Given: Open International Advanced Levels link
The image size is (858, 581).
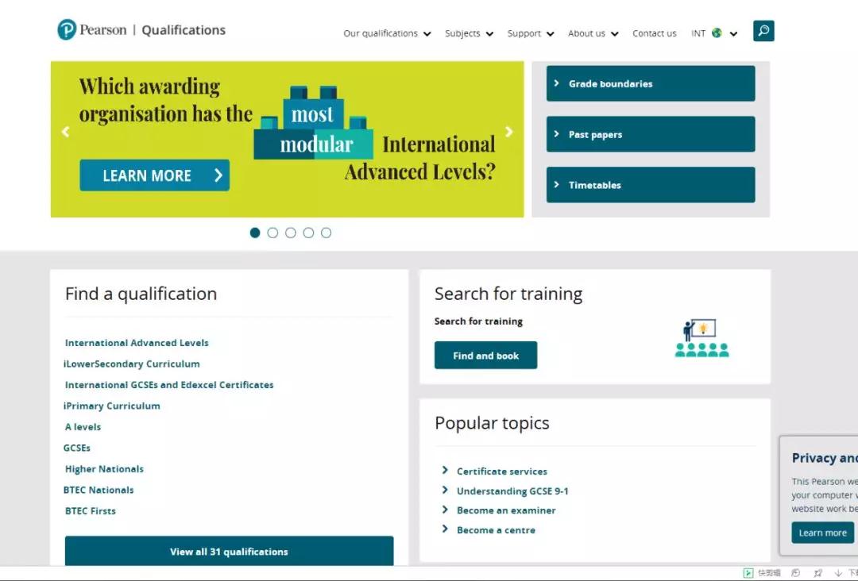Looking at the screenshot, I should (137, 343).
